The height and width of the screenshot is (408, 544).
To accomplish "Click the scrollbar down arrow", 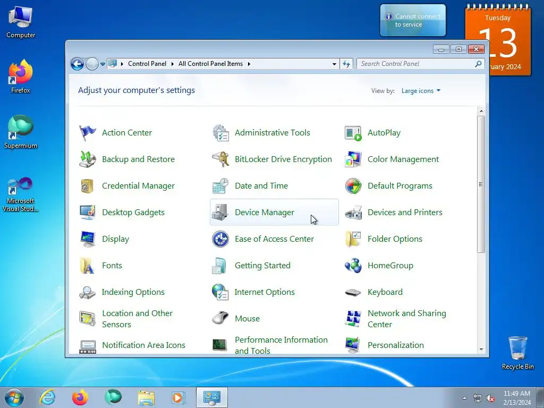I will coord(481,350).
